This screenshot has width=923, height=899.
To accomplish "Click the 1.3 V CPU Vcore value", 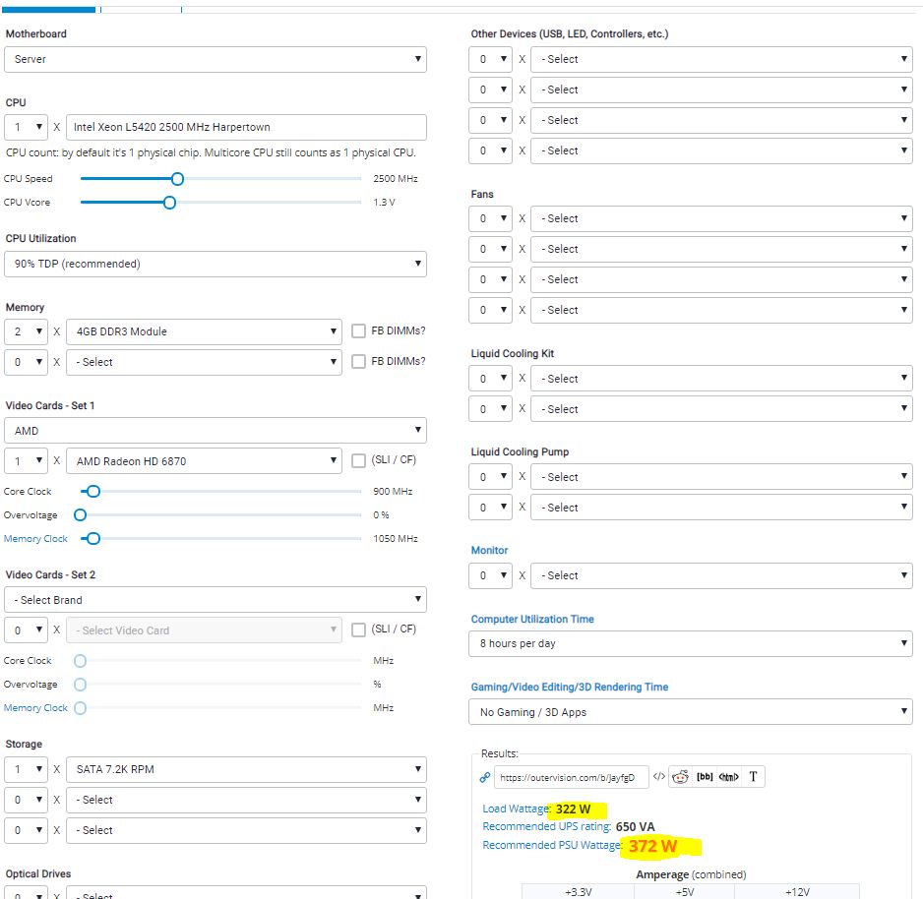I will click(384, 203).
